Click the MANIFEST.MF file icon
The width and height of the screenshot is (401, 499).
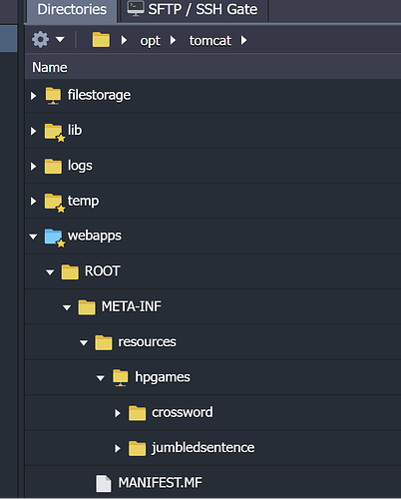[x=104, y=483]
